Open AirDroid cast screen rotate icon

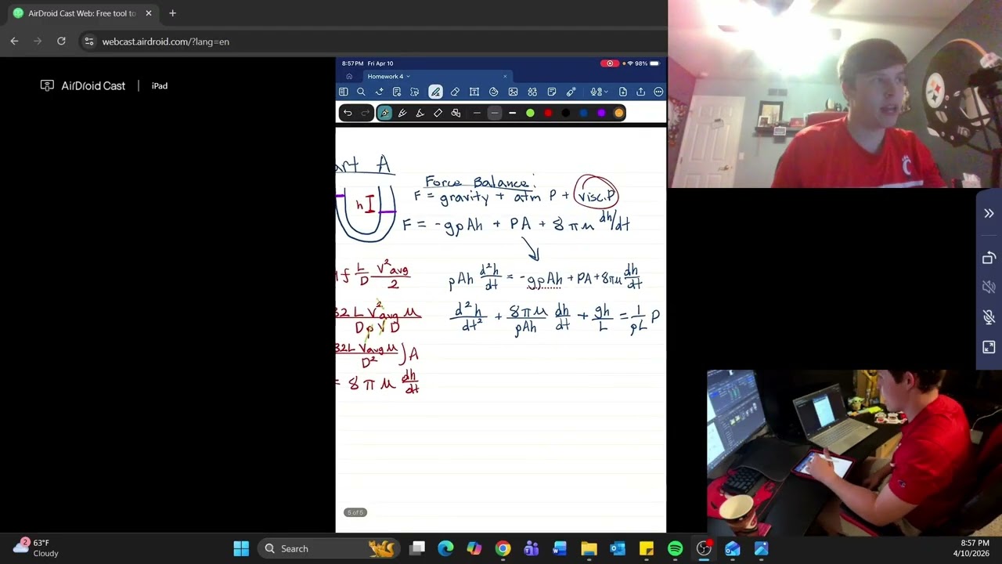point(989,258)
